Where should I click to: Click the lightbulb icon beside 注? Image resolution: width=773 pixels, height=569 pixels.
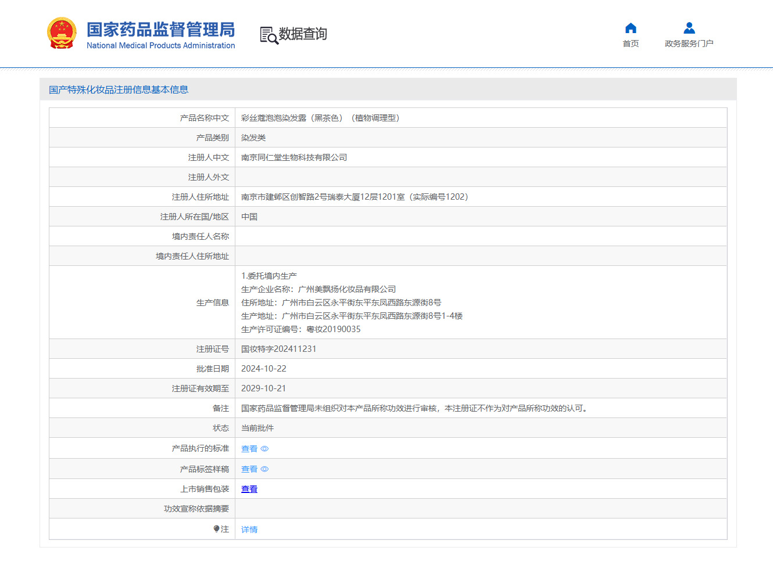(216, 529)
